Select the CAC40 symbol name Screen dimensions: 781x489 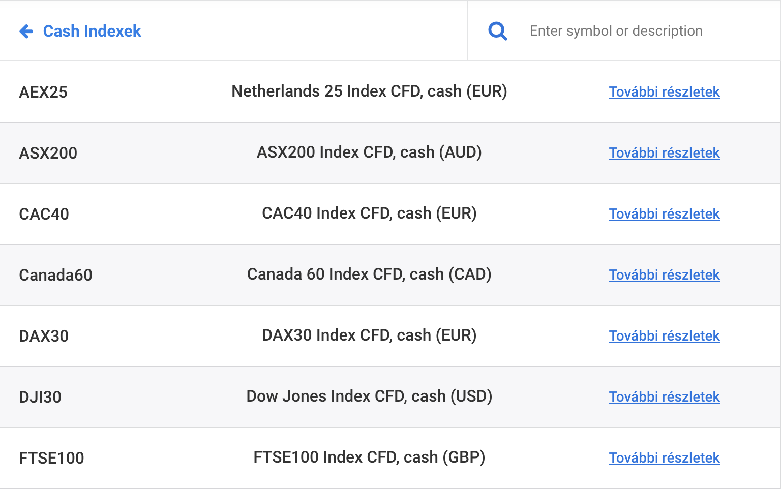[44, 214]
